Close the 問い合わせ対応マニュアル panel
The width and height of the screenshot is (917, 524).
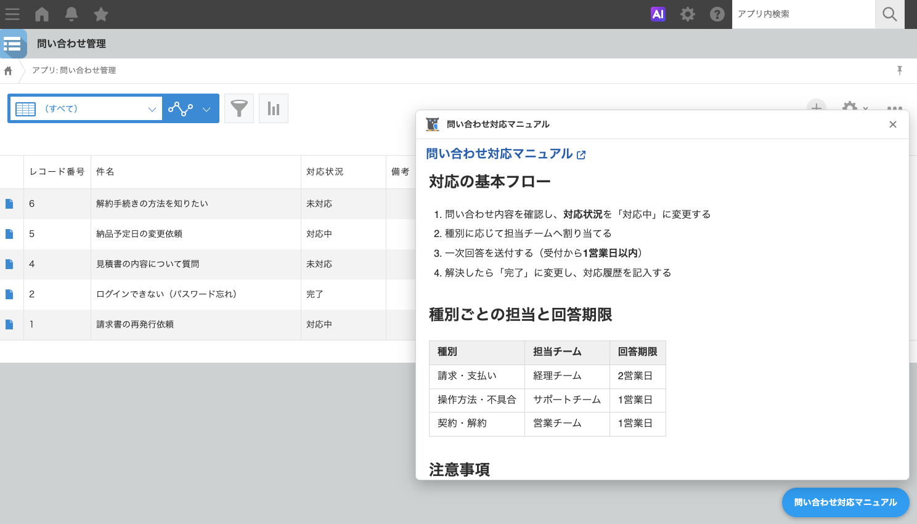tap(893, 124)
